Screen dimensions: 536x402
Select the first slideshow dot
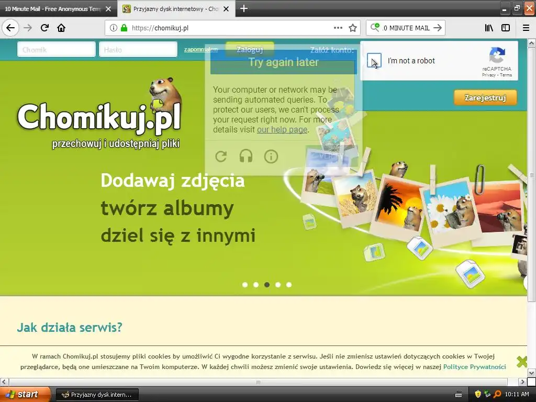245,285
